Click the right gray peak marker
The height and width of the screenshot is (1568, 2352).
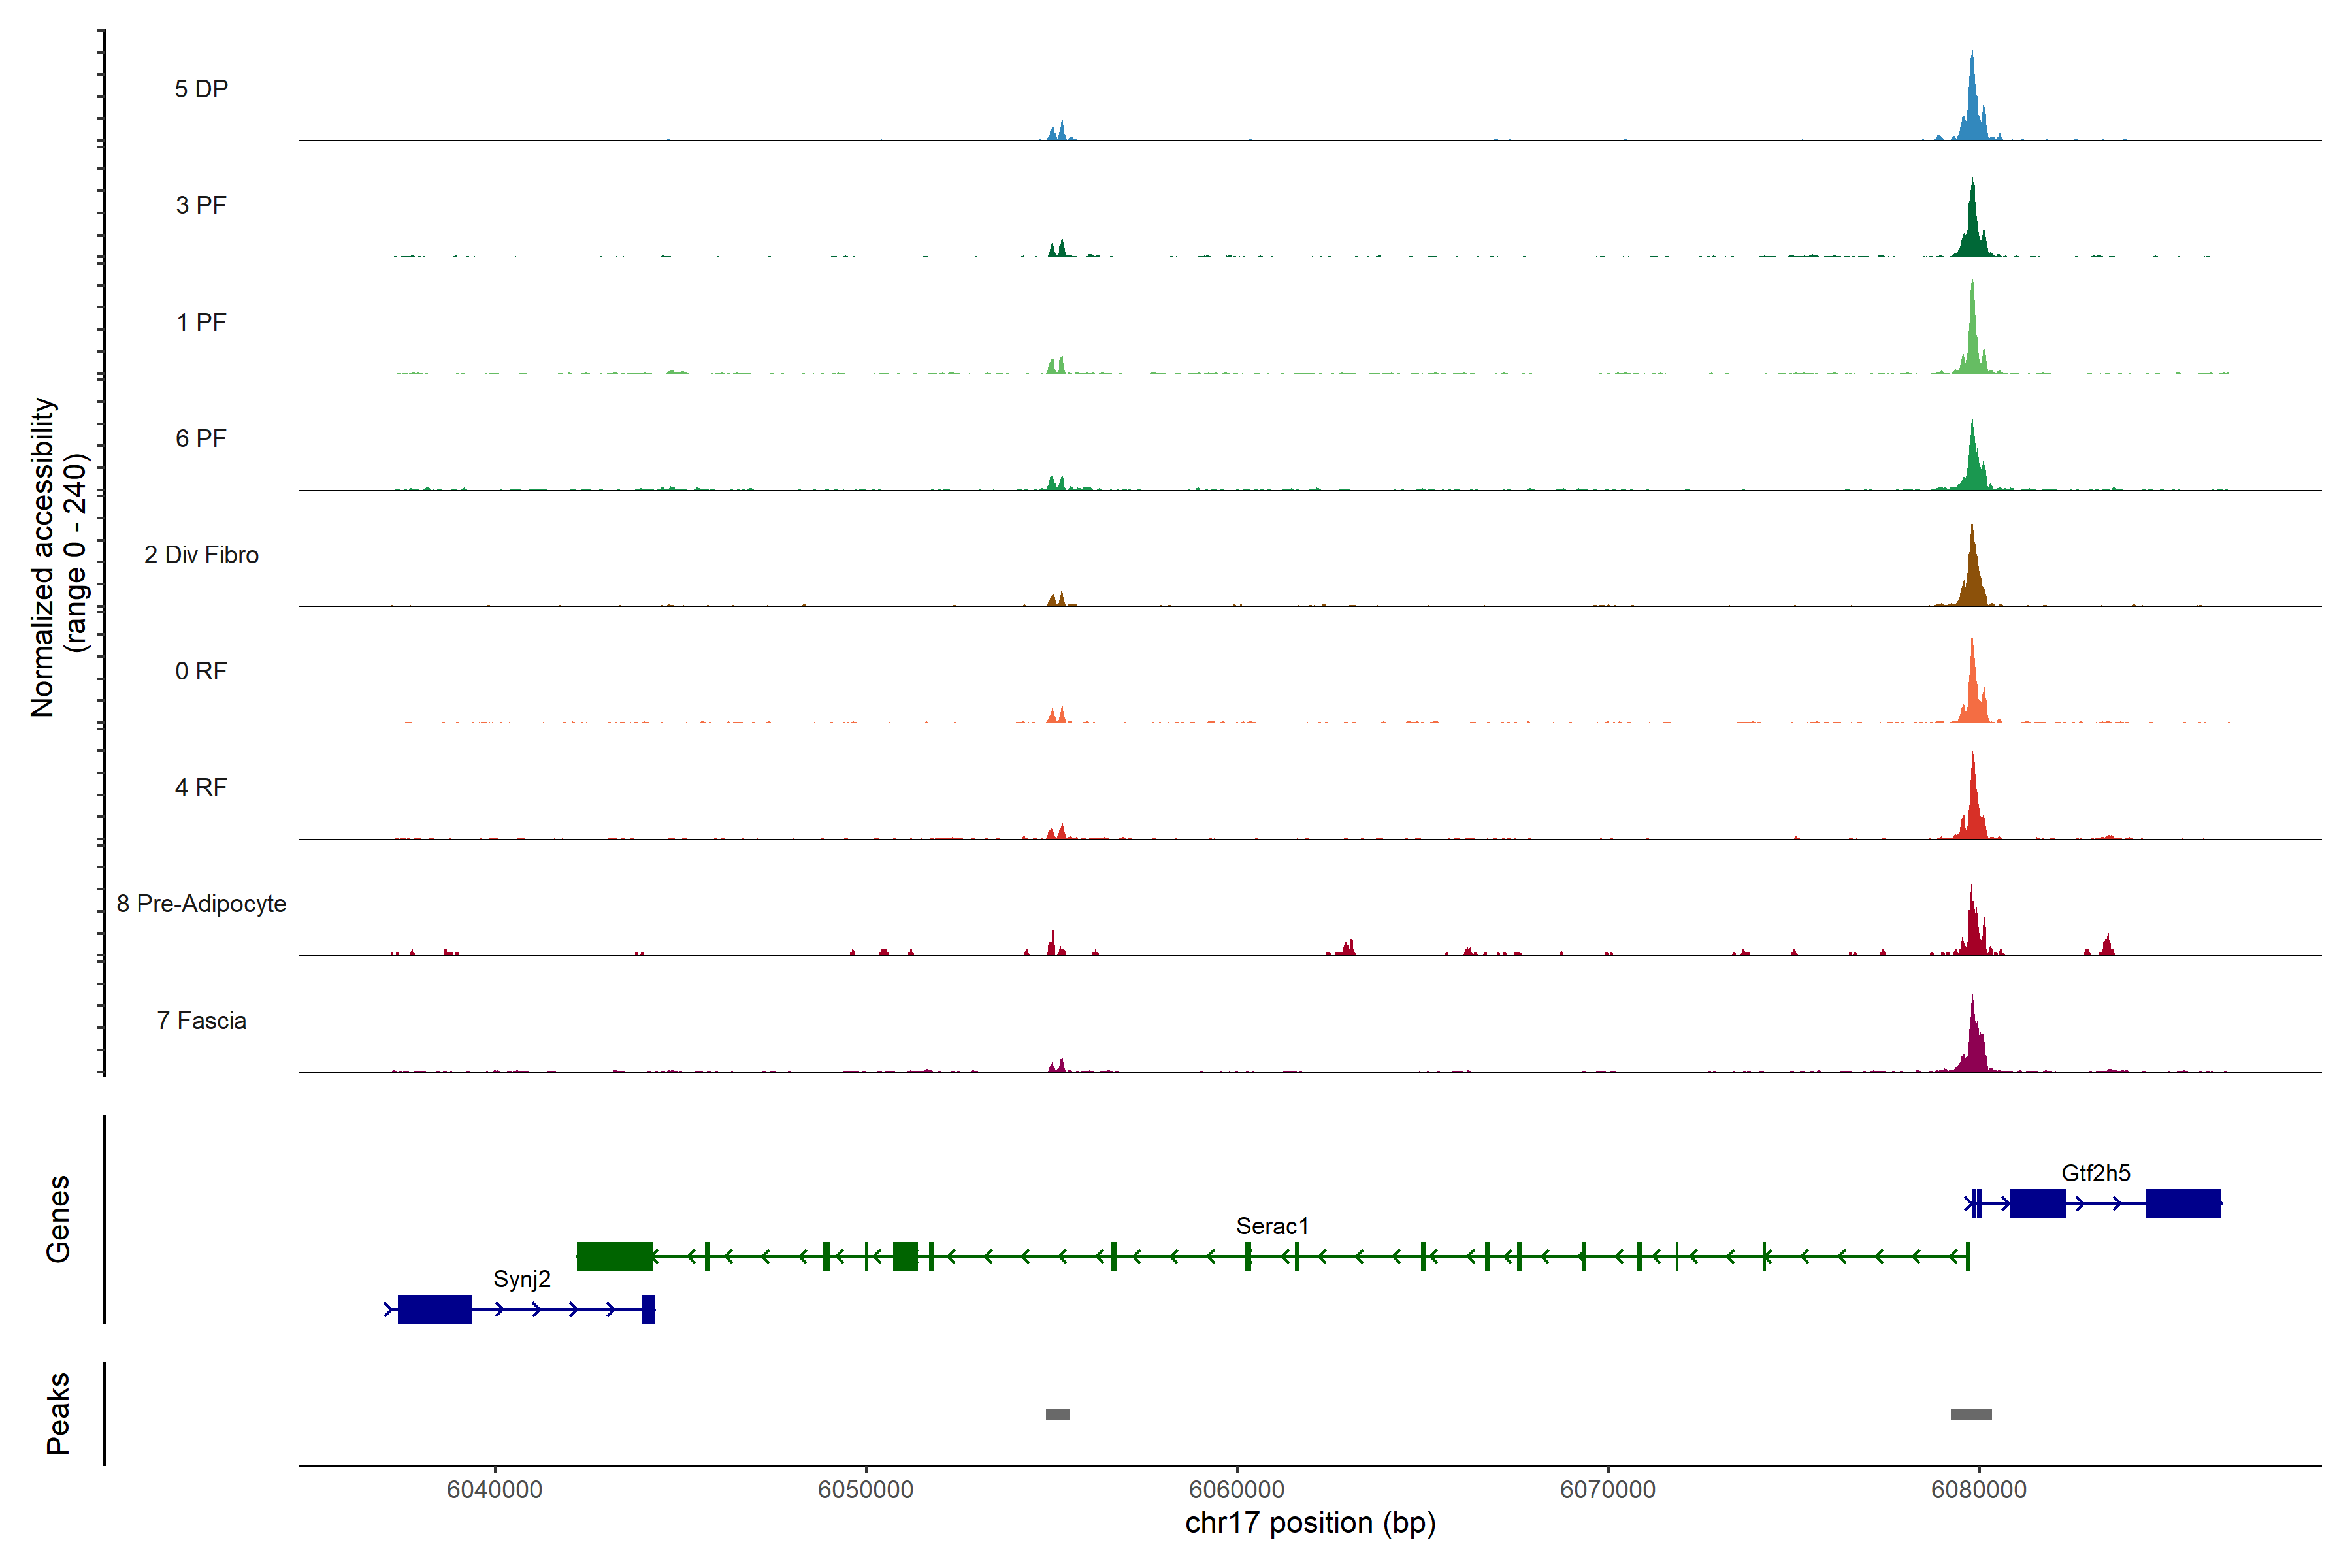tap(1970, 1414)
